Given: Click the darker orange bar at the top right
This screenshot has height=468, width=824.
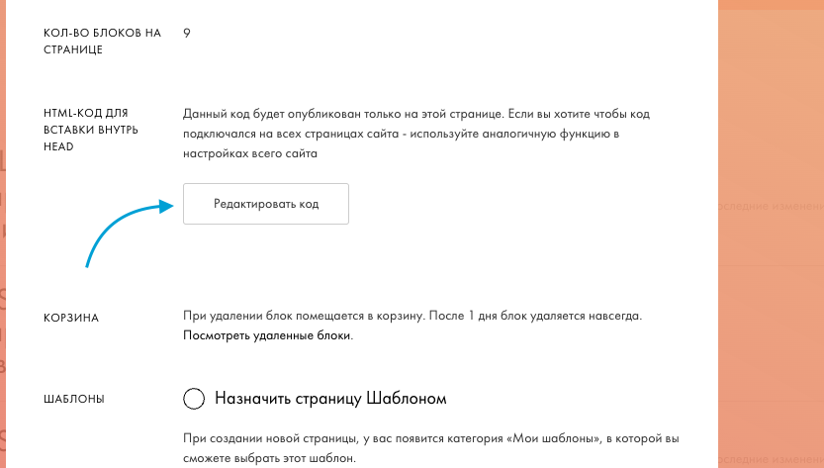Looking at the screenshot, I should pos(771,4).
